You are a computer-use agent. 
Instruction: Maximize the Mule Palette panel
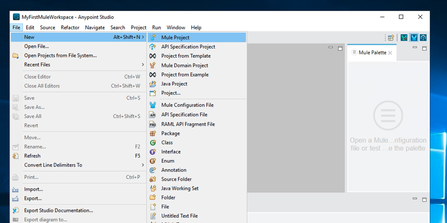click(x=424, y=48)
